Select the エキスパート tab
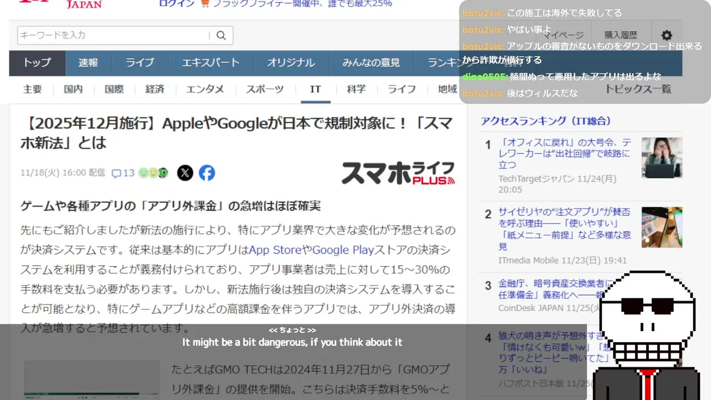This screenshot has height=400, width=711. point(211,63)
